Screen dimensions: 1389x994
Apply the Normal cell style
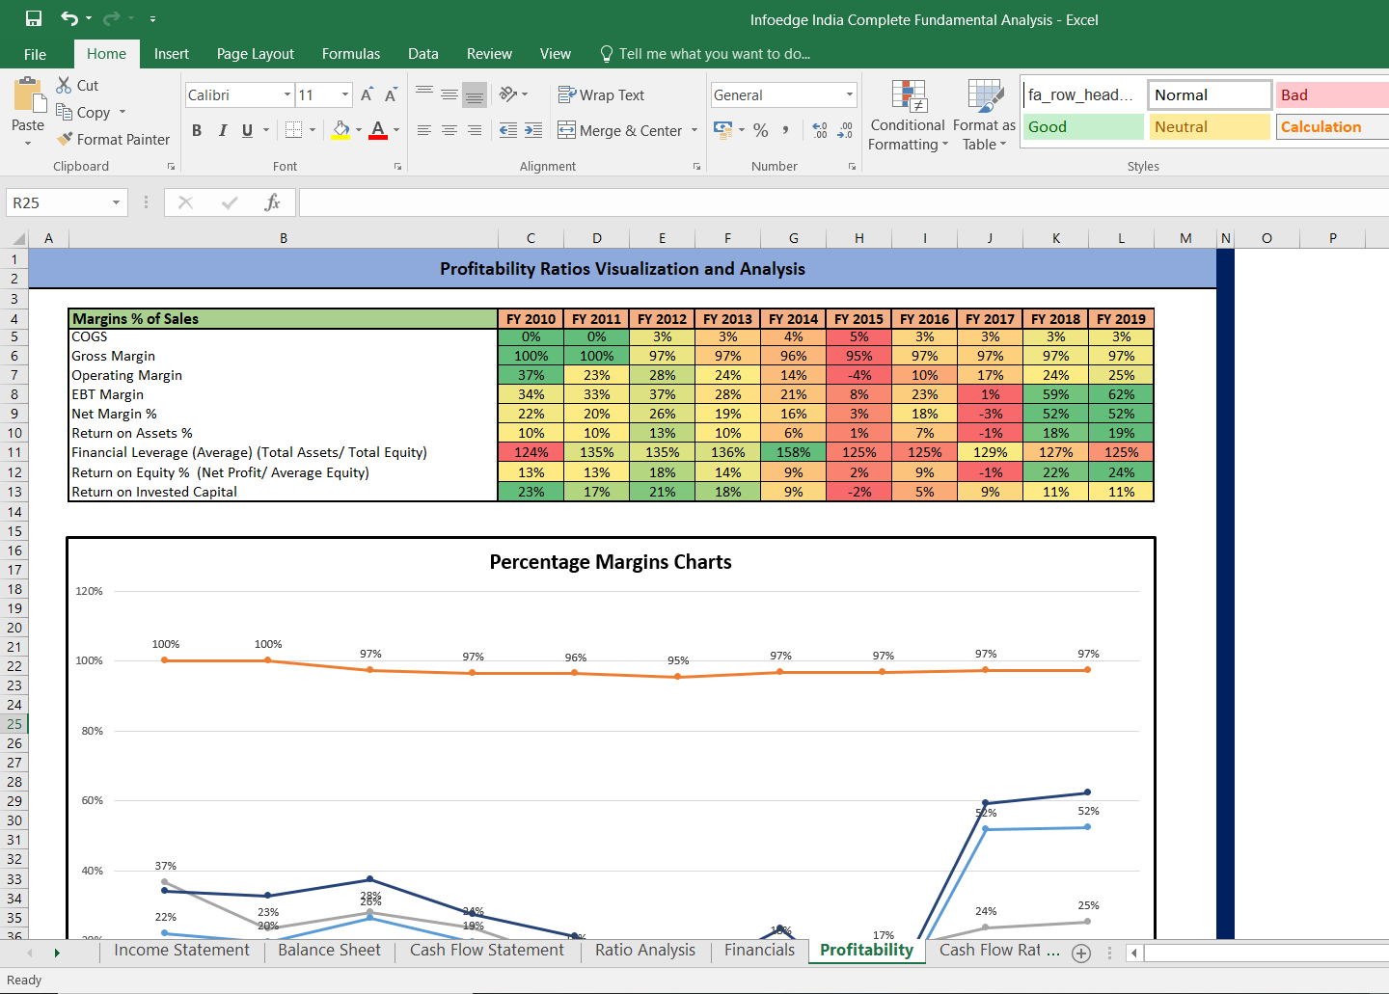[1210, 94]
